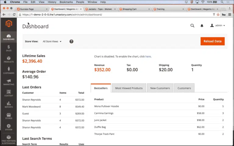This screenshot has width=234, height=146.
Task: Click the search magnifier icon
Action: coord(192,26)
